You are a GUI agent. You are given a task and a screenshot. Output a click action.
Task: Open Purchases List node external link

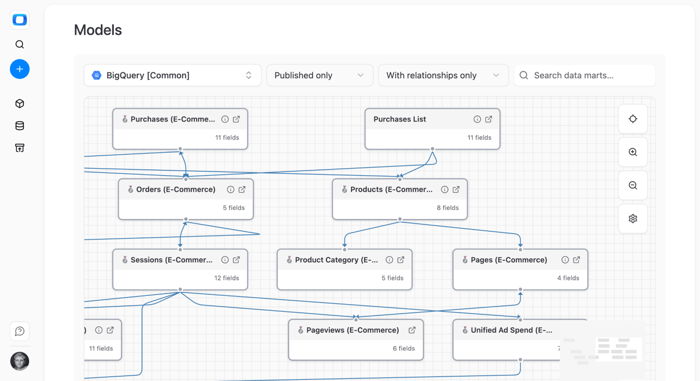[488, 119]
